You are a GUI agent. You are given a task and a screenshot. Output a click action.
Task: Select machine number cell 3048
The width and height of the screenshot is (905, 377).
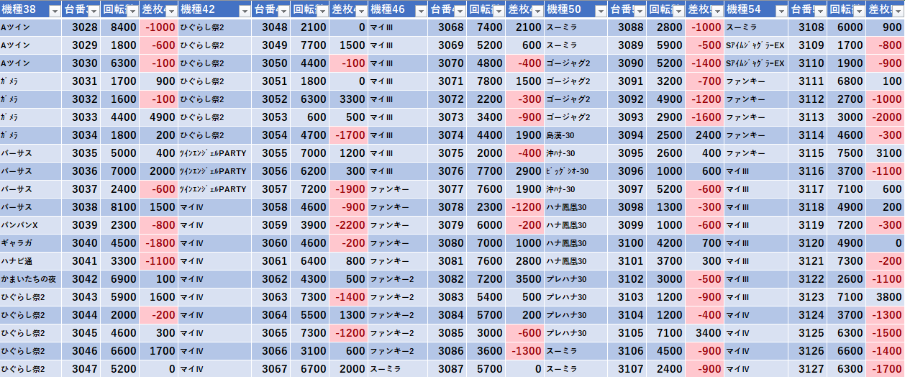(x=270, y=27)
